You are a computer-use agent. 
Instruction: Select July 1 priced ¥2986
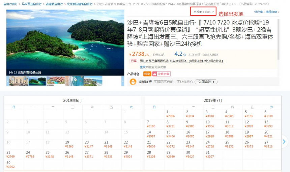click(174, 114)
